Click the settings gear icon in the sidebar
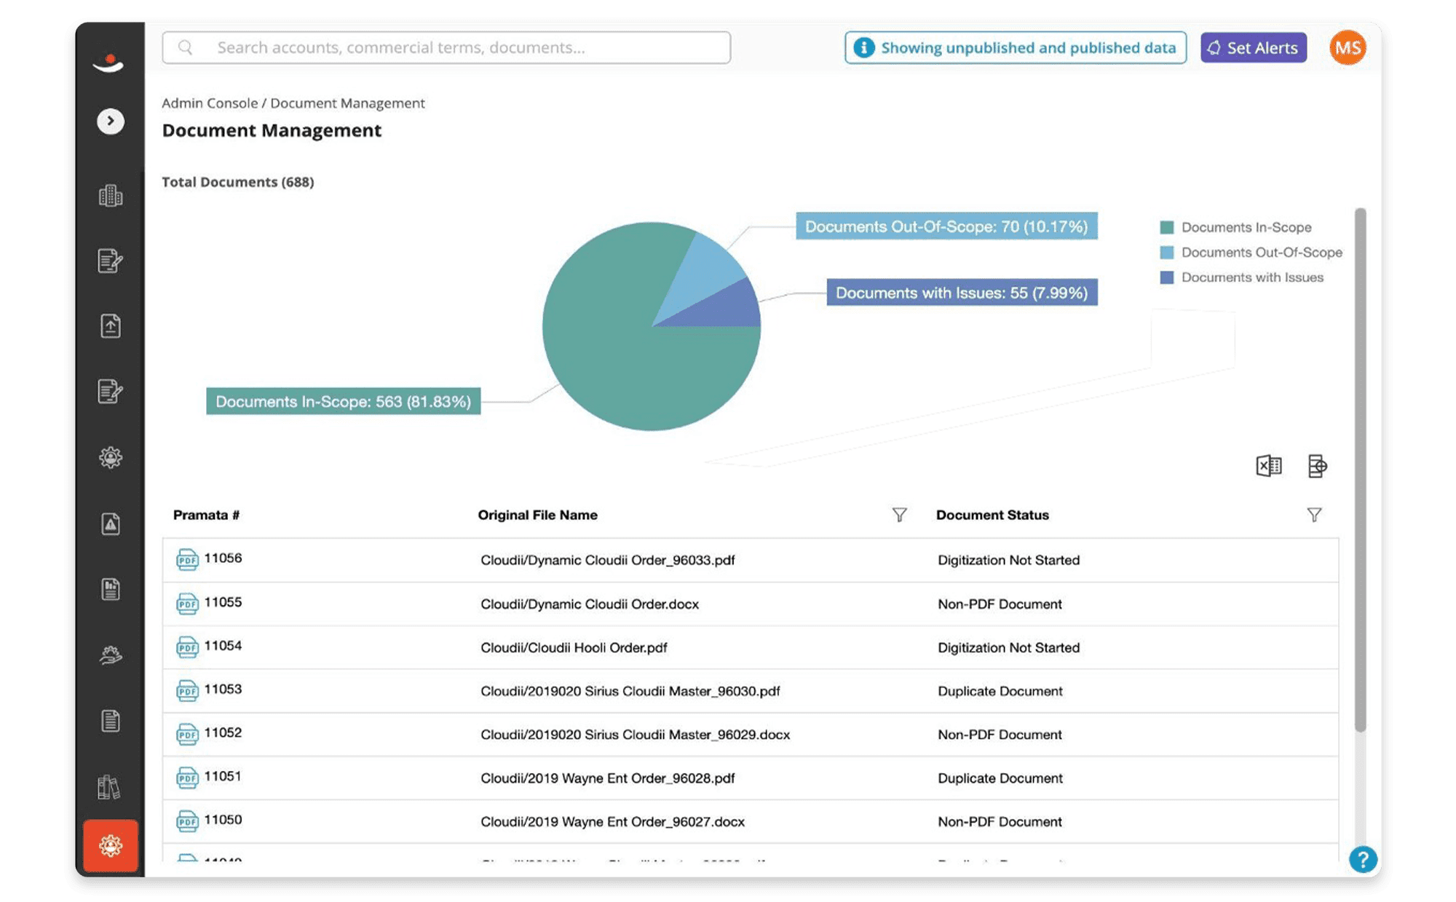The width and height of the screenshot is (1456, 902). [x=110, y=458]
